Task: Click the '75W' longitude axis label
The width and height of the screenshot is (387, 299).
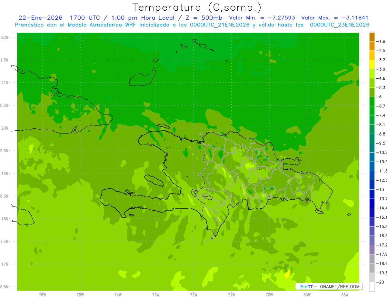Action: pyautogui.click(x=80, y=294)
